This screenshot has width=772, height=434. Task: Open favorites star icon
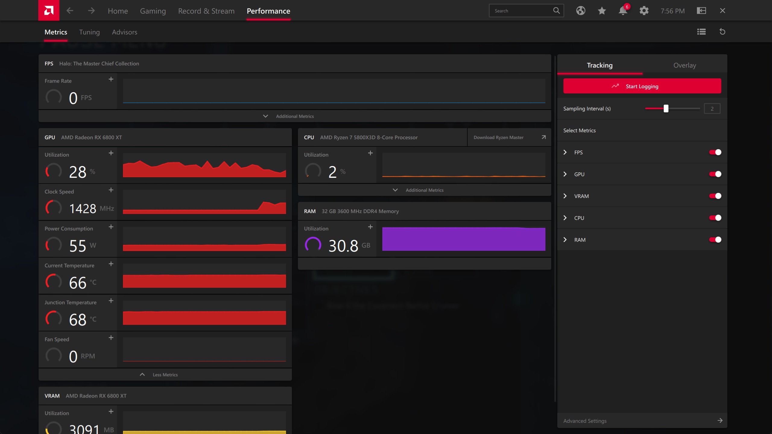click(x=602, y=11)
